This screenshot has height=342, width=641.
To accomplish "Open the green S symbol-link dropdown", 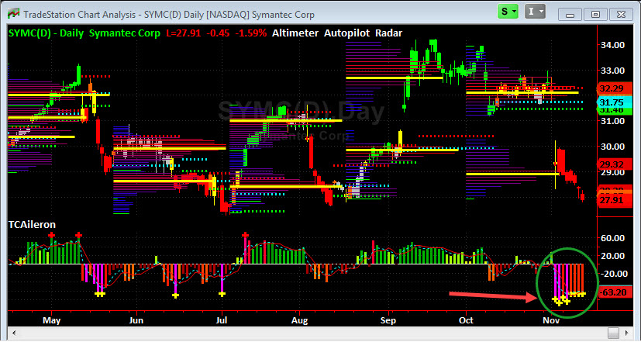I will [508, 12].
